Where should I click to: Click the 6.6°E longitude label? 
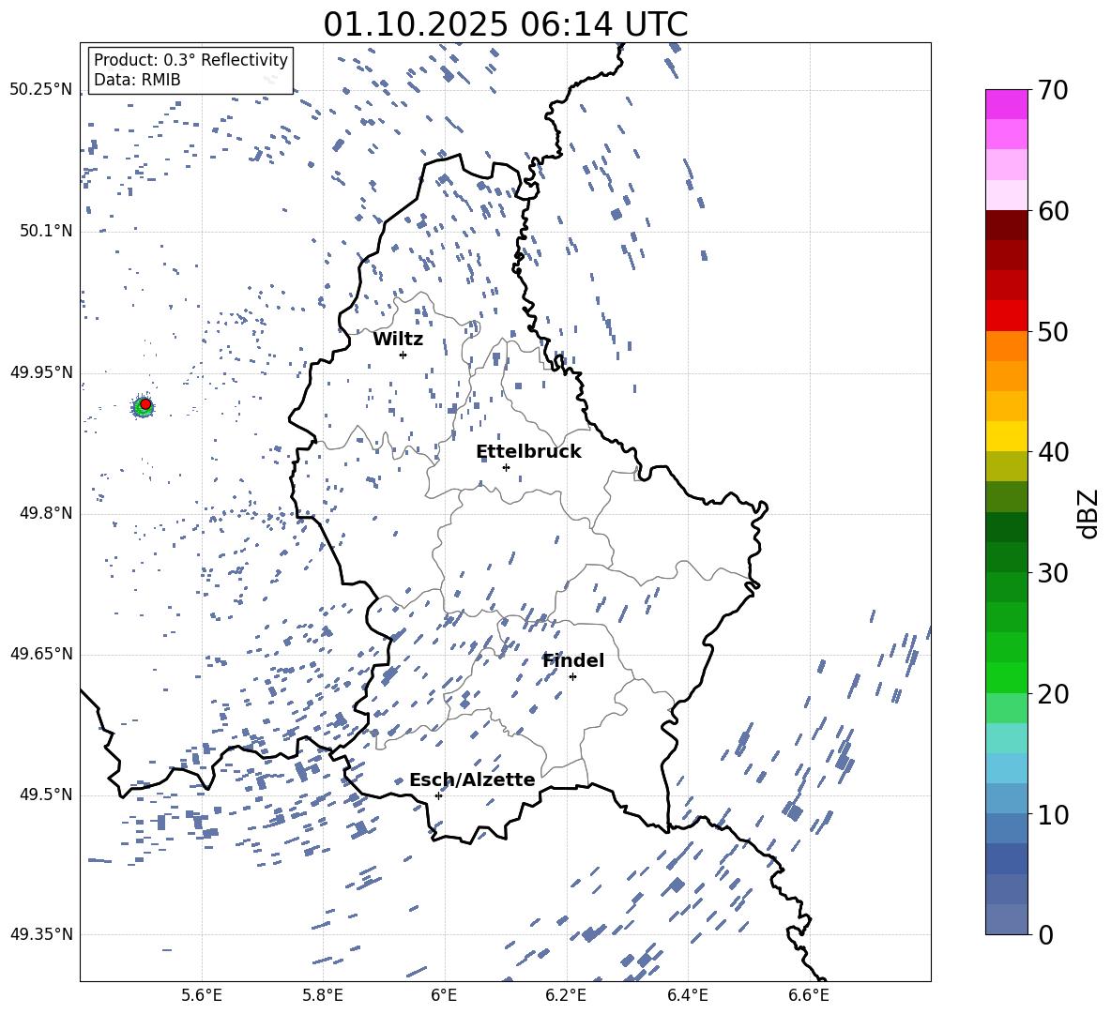pyautogui.click(x=809, y=995)
